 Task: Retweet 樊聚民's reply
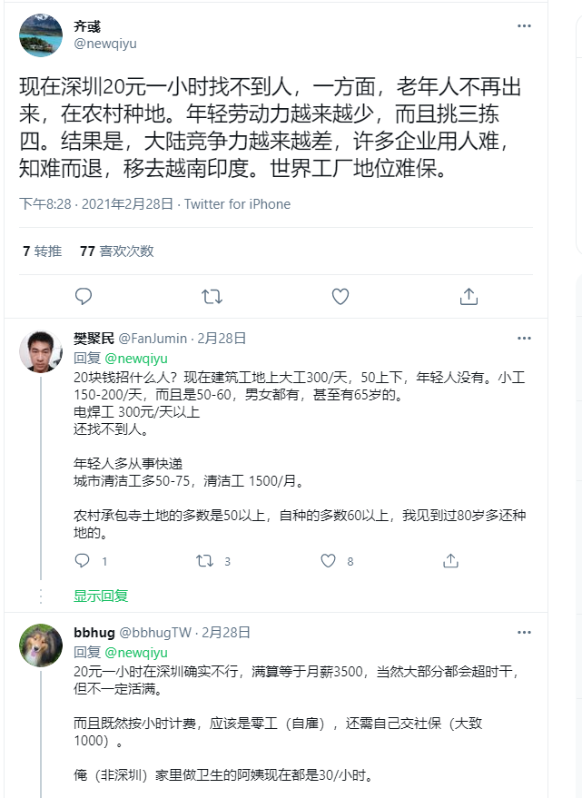(205, 561)
